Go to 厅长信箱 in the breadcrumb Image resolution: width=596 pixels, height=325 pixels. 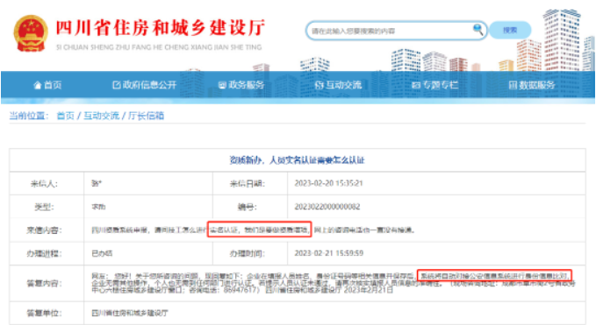point(146,116)
